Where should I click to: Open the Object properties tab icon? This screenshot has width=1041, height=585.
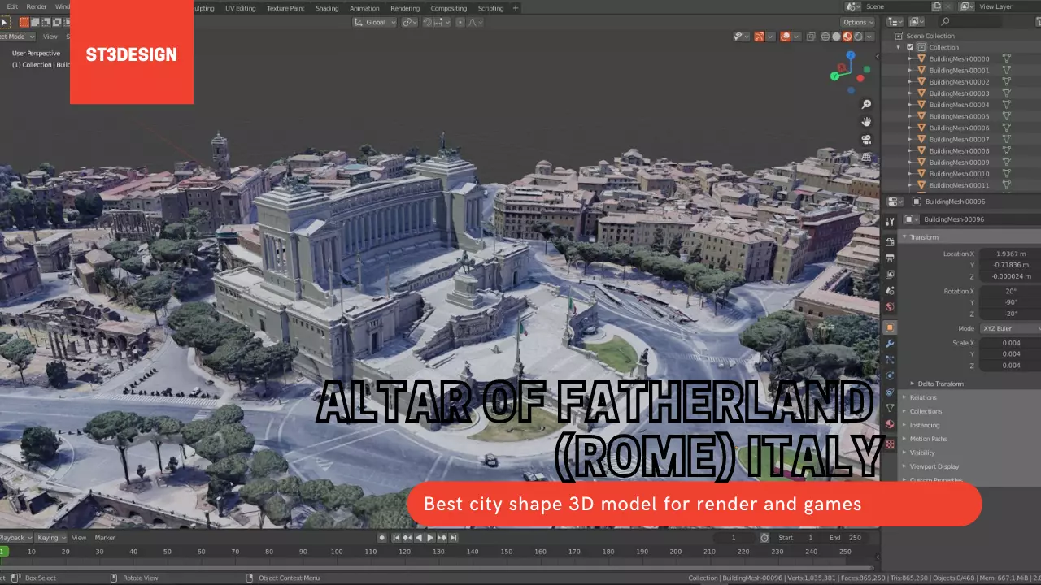(x=890, y=327)
